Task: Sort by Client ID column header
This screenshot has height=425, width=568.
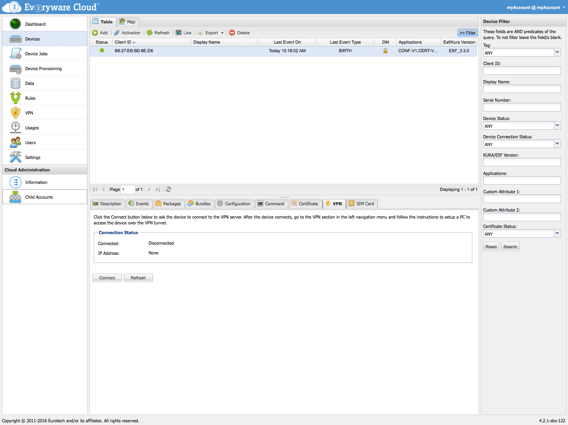Action: (151, 42)
